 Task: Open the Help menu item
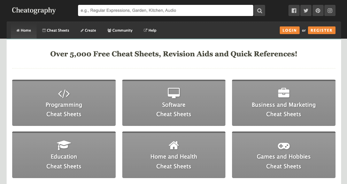[150, 31]
